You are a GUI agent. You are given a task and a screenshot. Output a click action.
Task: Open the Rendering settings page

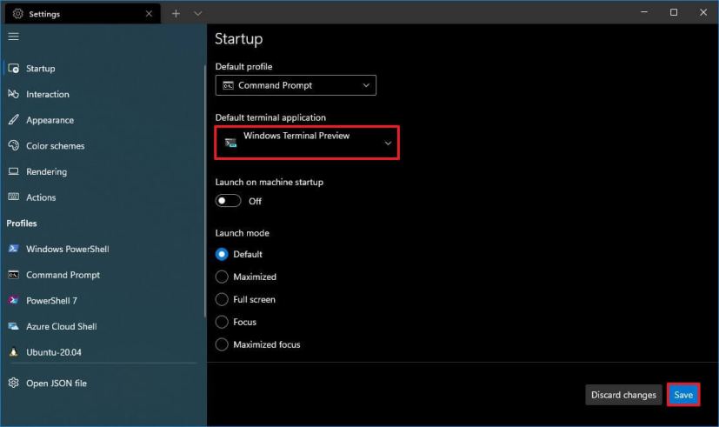coord(103,171)
